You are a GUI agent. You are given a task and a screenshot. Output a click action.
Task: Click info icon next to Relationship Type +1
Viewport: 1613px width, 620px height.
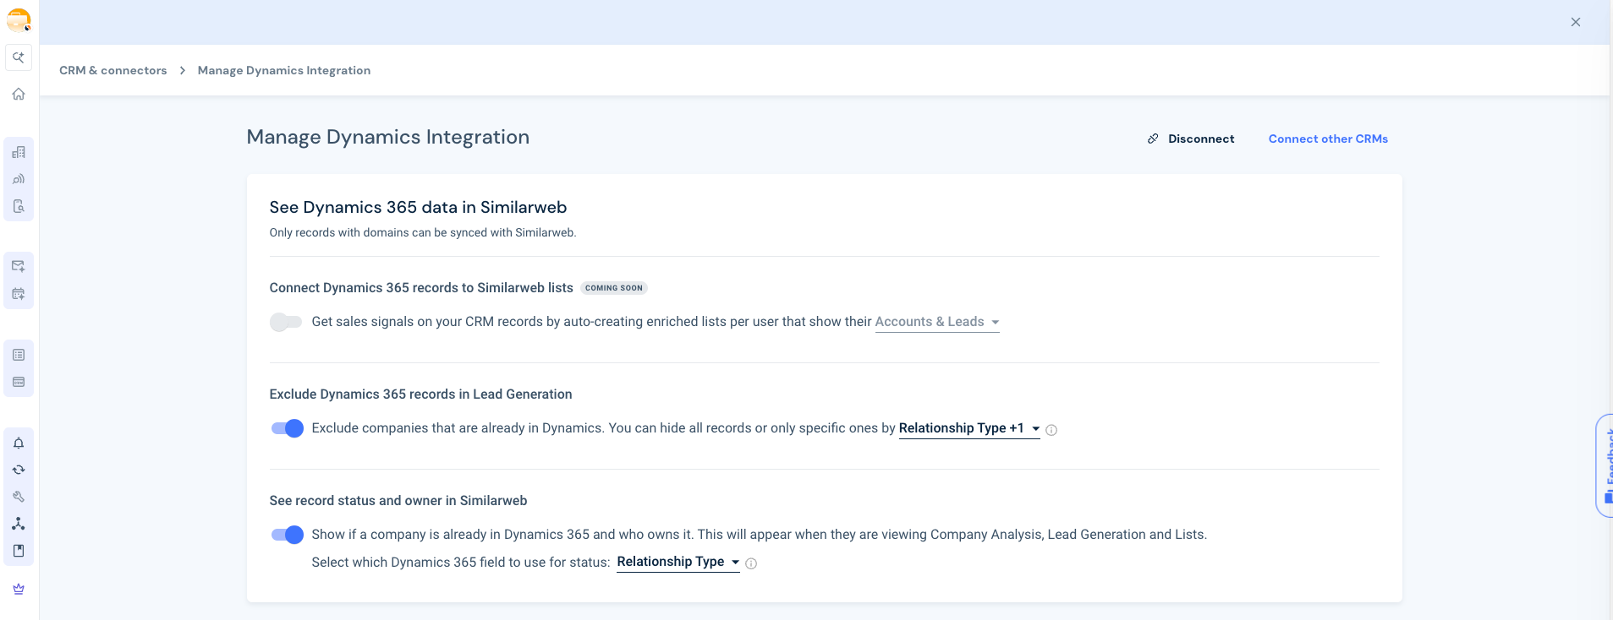(x=1051, y=430)
